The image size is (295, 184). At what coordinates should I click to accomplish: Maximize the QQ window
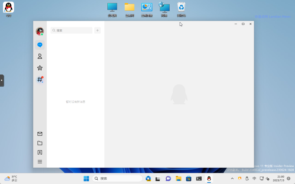[x=243, y=24]
